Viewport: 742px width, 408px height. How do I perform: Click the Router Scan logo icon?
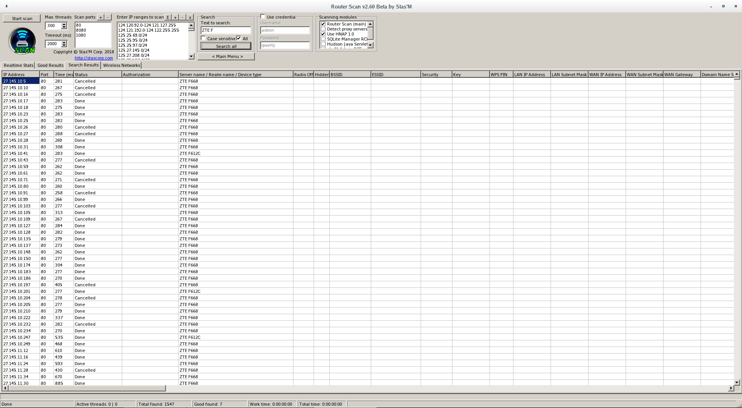click(22, 41)
